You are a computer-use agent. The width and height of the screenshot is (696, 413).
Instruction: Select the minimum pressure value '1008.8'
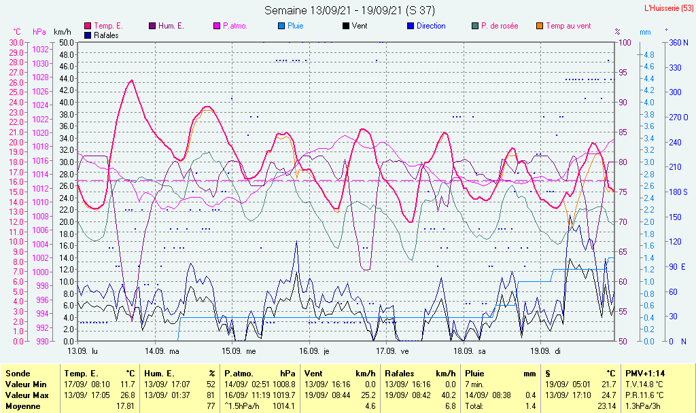click(284, 384)
